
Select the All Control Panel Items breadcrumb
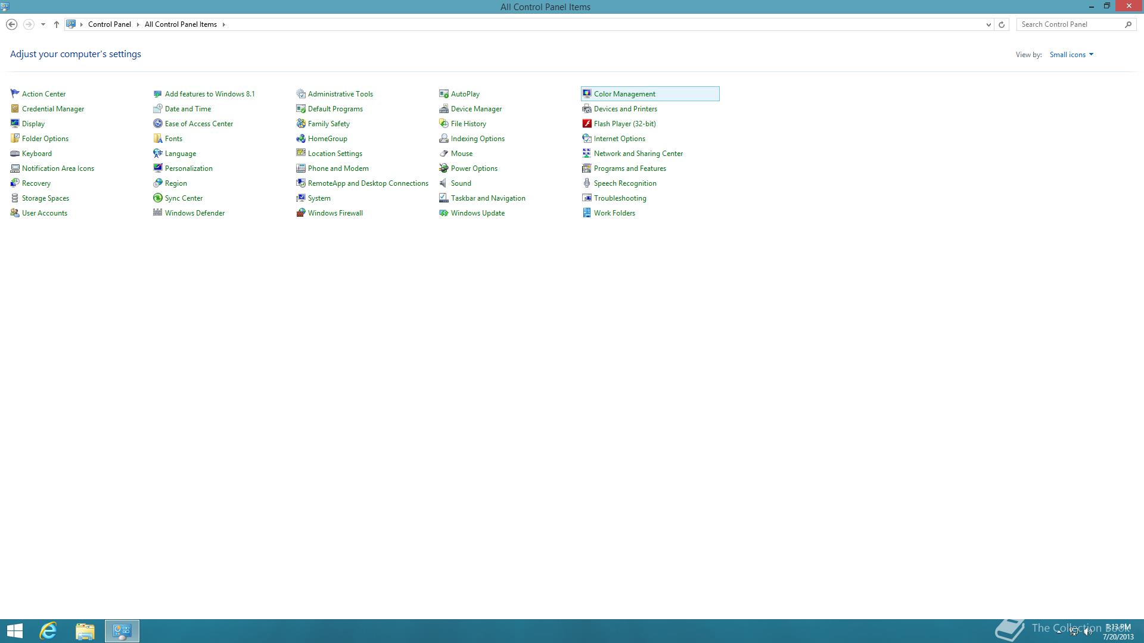[x=181, y=24]
